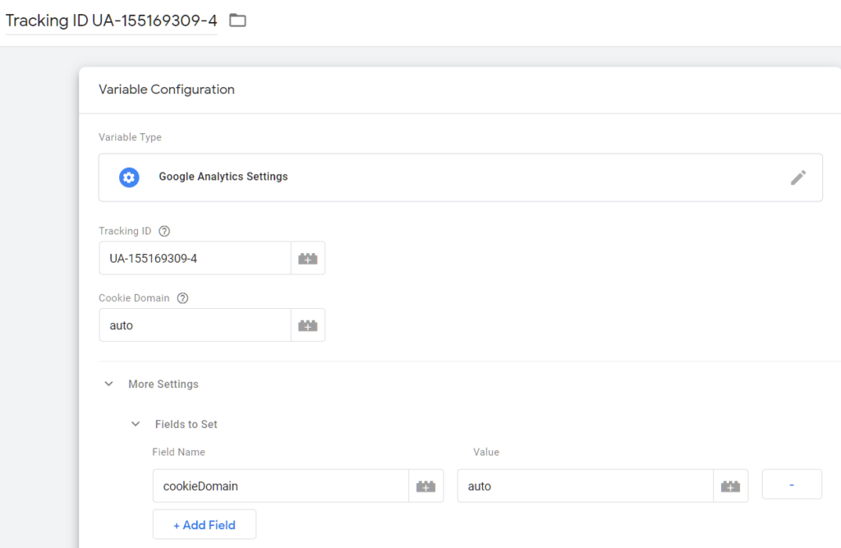Select the Value column header
The height and width of the screenshot is (548, 841).
click(x=486, y=452)
